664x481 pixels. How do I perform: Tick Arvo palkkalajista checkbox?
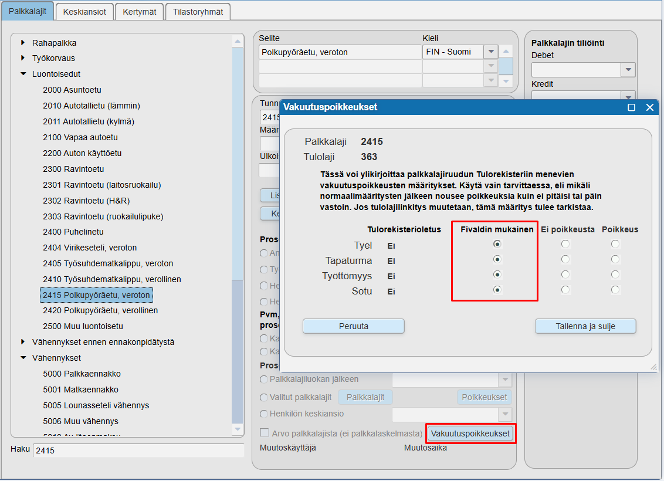265,433
